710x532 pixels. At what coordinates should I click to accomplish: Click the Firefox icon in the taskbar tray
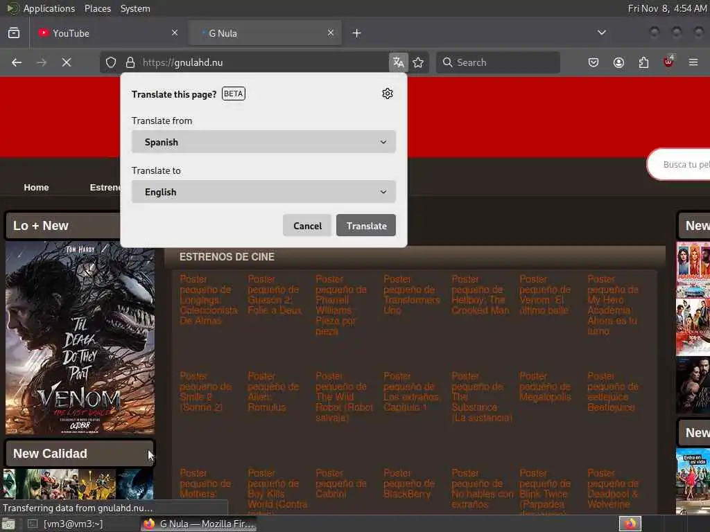coord(630,524)
